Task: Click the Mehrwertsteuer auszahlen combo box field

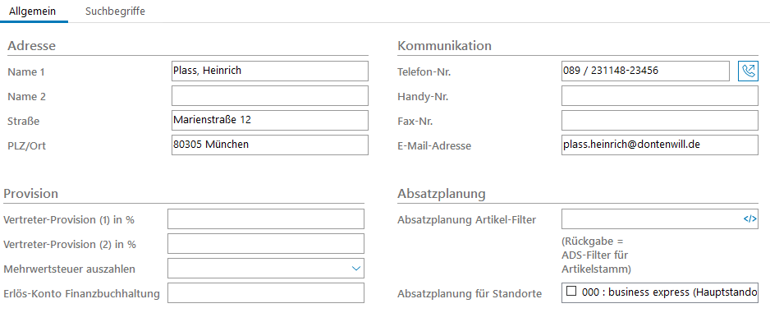Action: click(x=266, y=269)
